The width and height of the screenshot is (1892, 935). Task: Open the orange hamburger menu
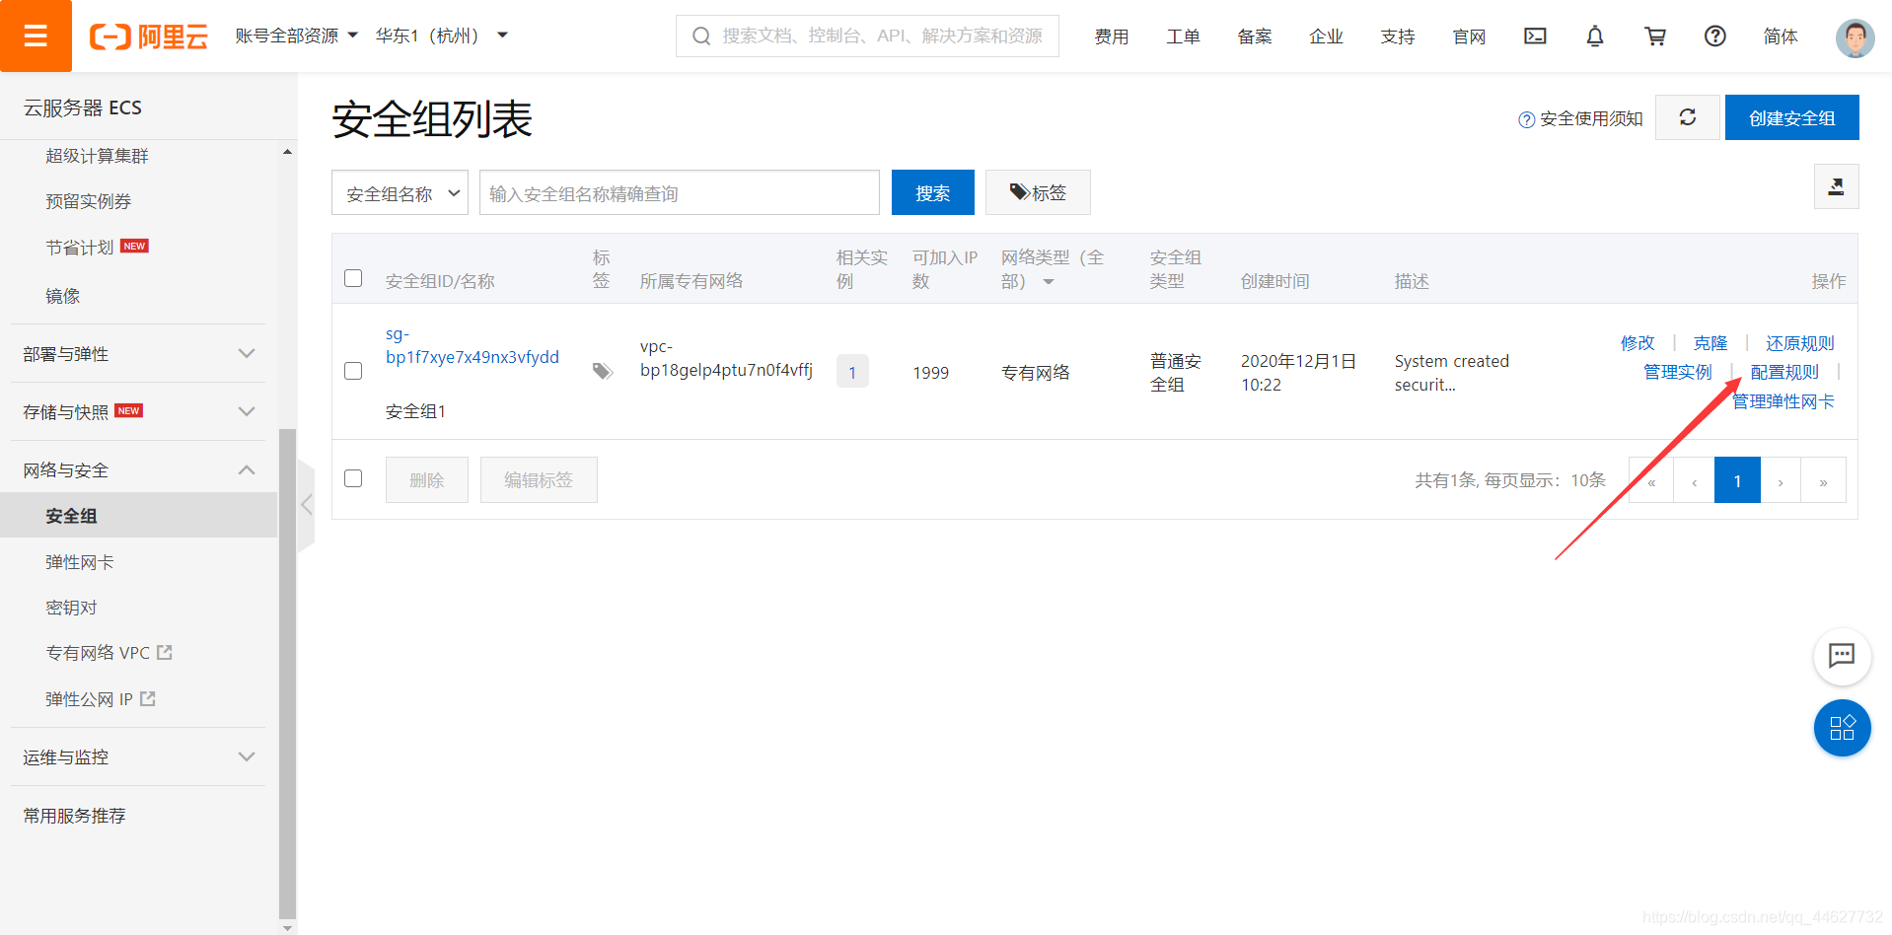(36, 36)
